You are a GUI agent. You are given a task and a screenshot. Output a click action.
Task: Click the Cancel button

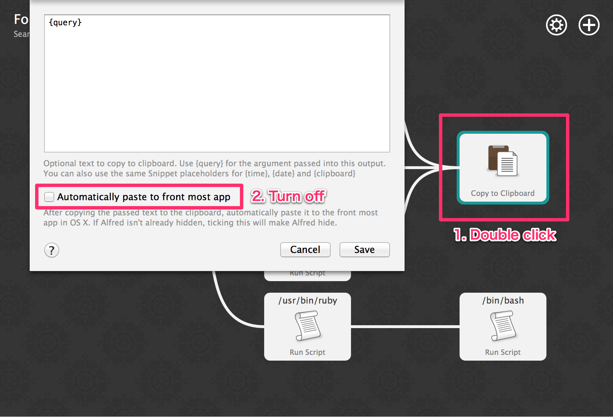pyautogui.click(x=305, y=249)
